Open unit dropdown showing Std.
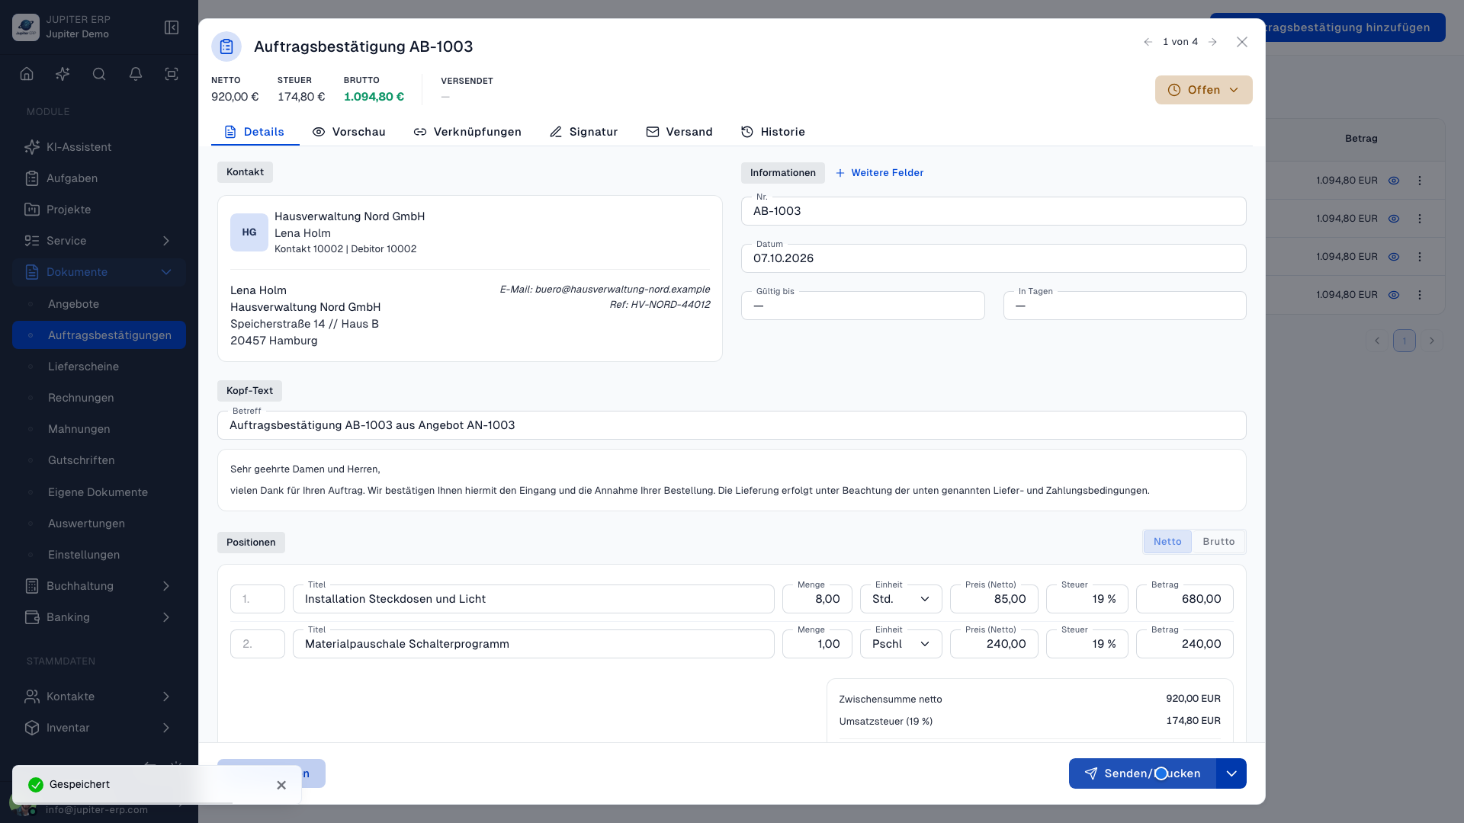The image size is (1464, 823). [x=901, y=599]
